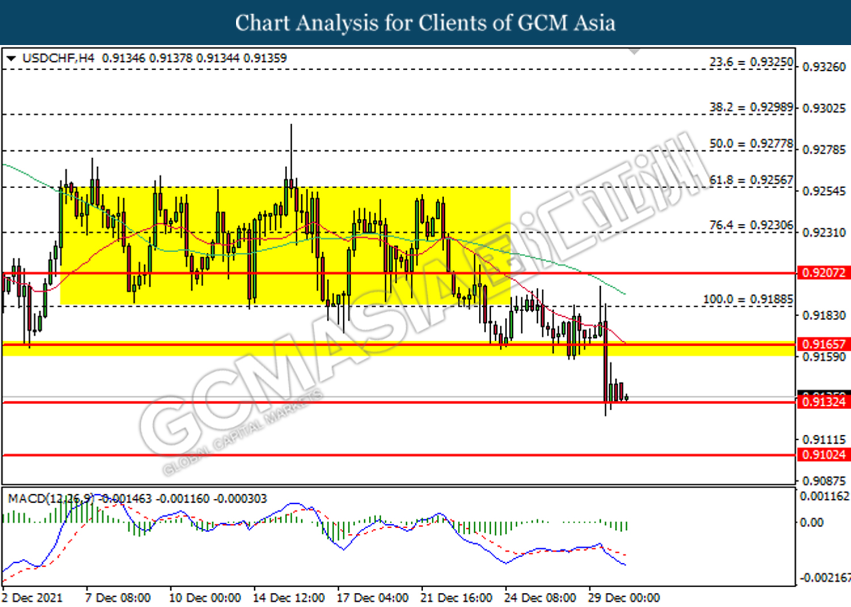The height and width of the screenshot is (607, 851).
Task: Click the 2 Dec 2021 date label
Action: pos(32,598)
